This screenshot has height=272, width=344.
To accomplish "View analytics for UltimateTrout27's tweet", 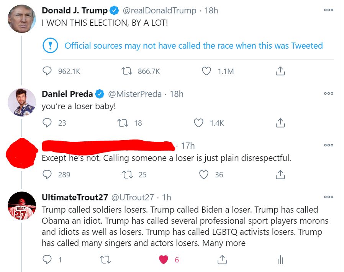I will 280,260.
